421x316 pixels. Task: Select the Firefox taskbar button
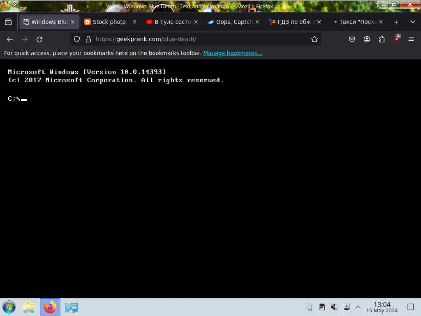tap(50, 307)
